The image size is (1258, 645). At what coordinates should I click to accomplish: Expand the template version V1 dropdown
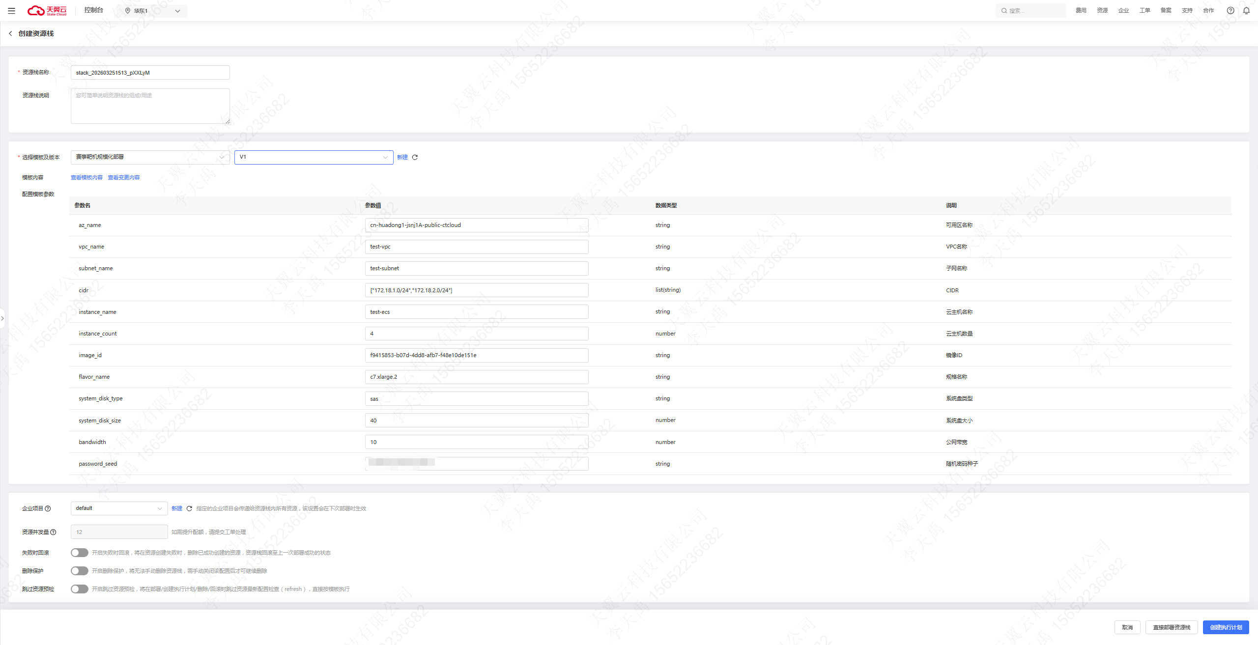point(314,157)
